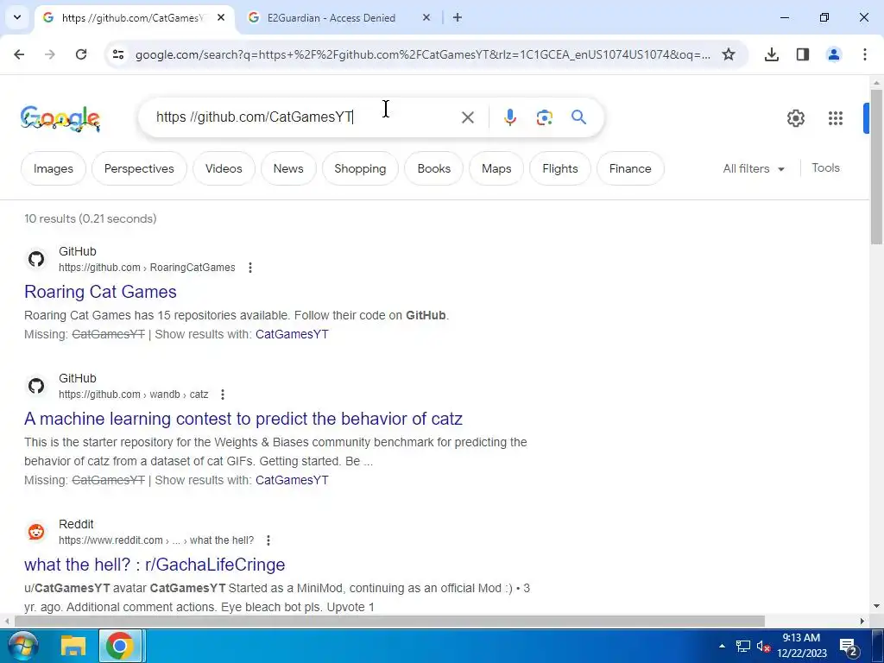Open more options for the Reddit result

click(x=268, y=540)
